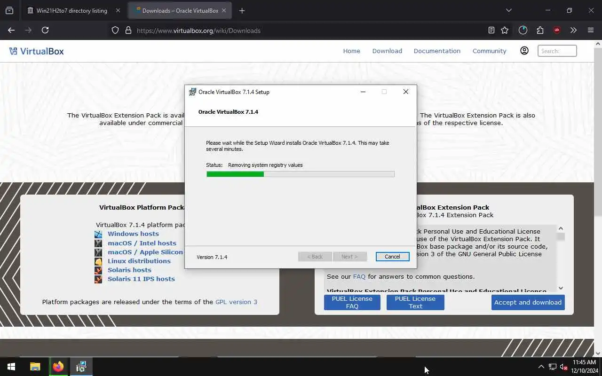Viewport: 602px width, 376px height.
Task: Show hidden system tray icons
Action: pyautogui.click(x=541, y=367)
